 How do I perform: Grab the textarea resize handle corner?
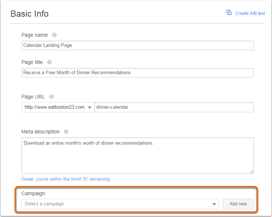tap(252, 172)
